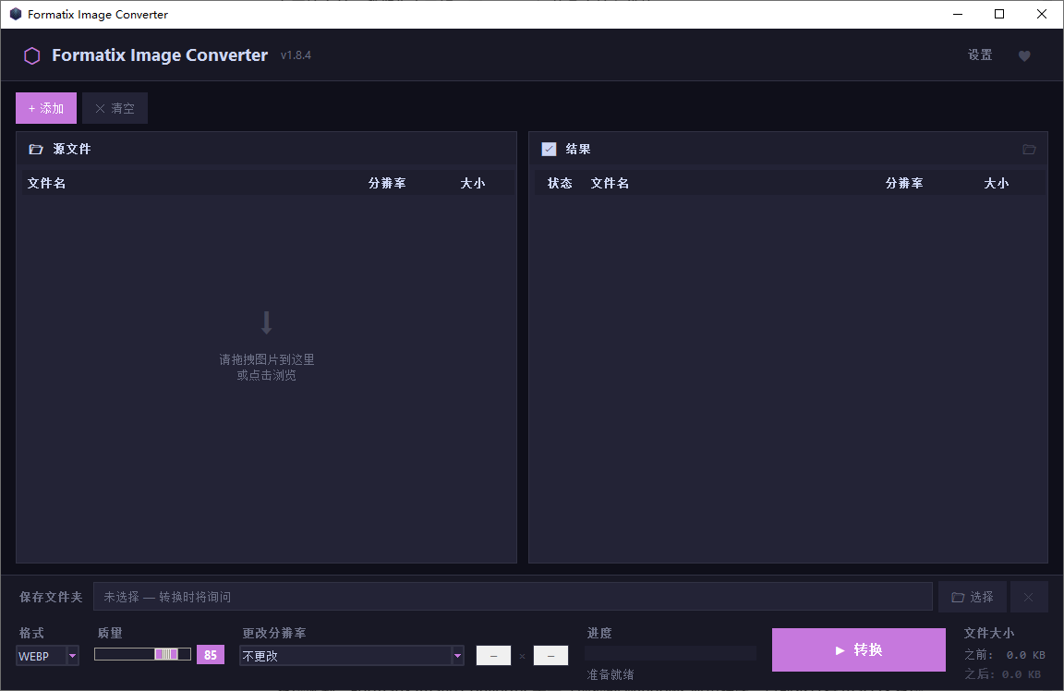
Task: Click the source files folder icon
Action: [36, 149]
